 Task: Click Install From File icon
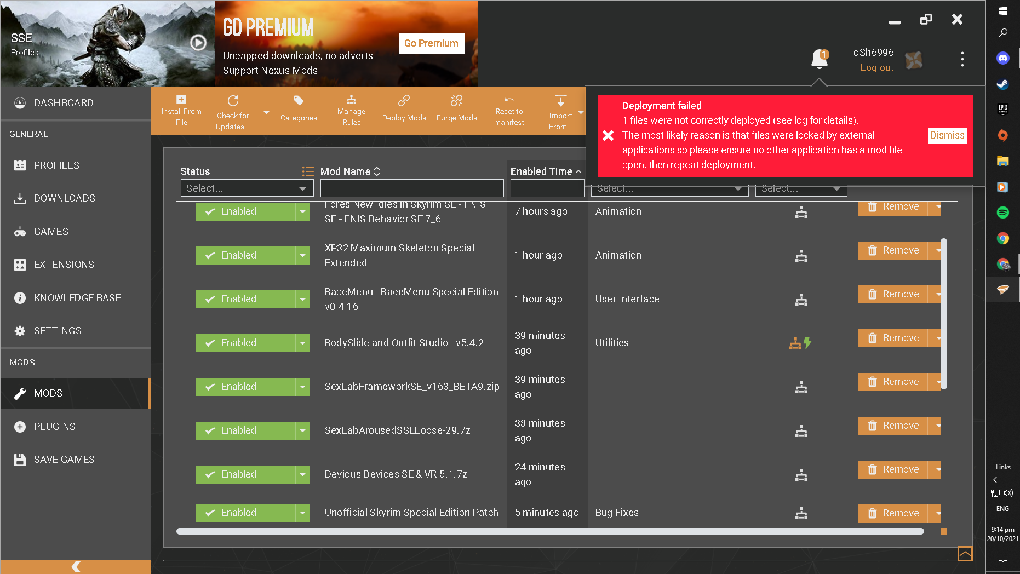tap(181, 100)
